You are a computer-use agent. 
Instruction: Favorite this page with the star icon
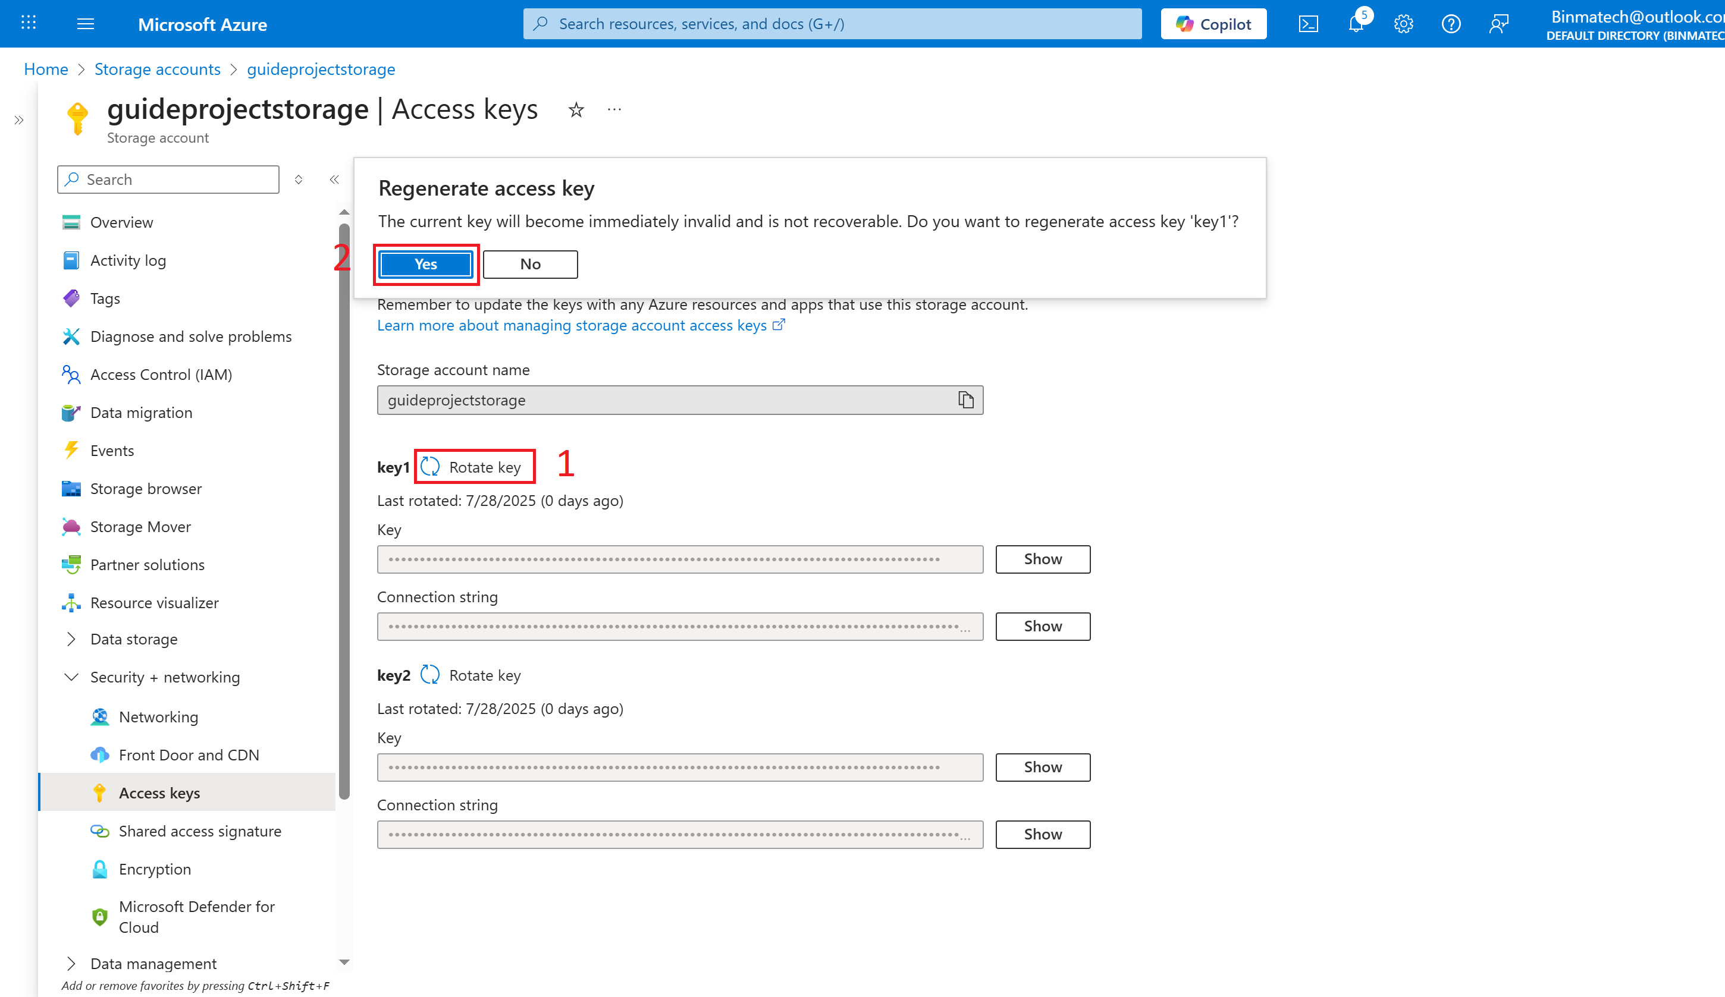[576, 109]
